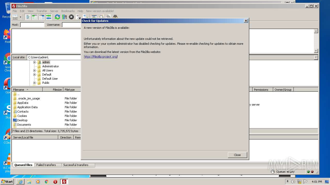Select the Application Data folder row
The image size is (330, 185).
[x=46, y=107]
